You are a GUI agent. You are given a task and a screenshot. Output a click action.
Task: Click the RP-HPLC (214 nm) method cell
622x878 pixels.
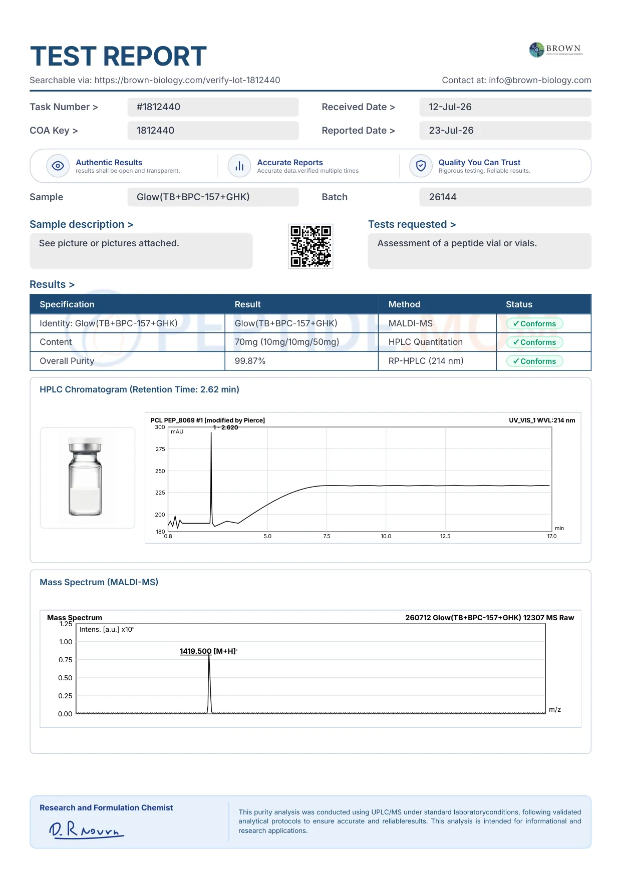pyautogui.click(x=437, y=361)
